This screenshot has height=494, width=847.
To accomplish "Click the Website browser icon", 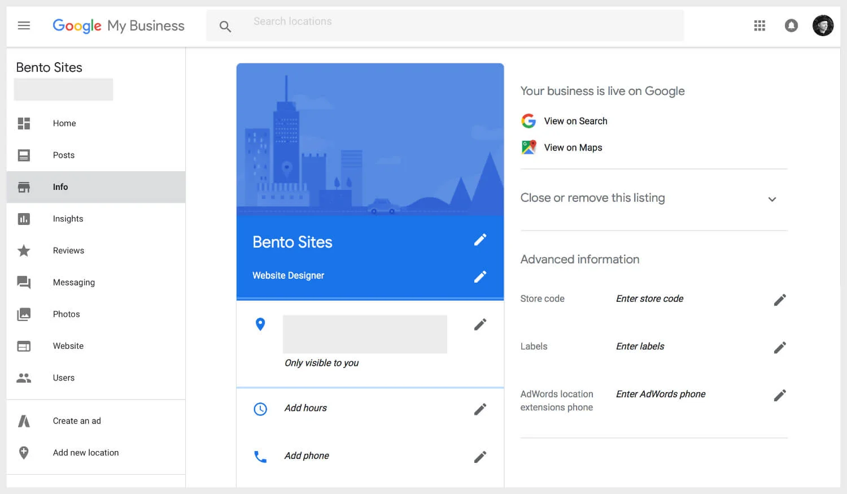I will click(24, 346).
